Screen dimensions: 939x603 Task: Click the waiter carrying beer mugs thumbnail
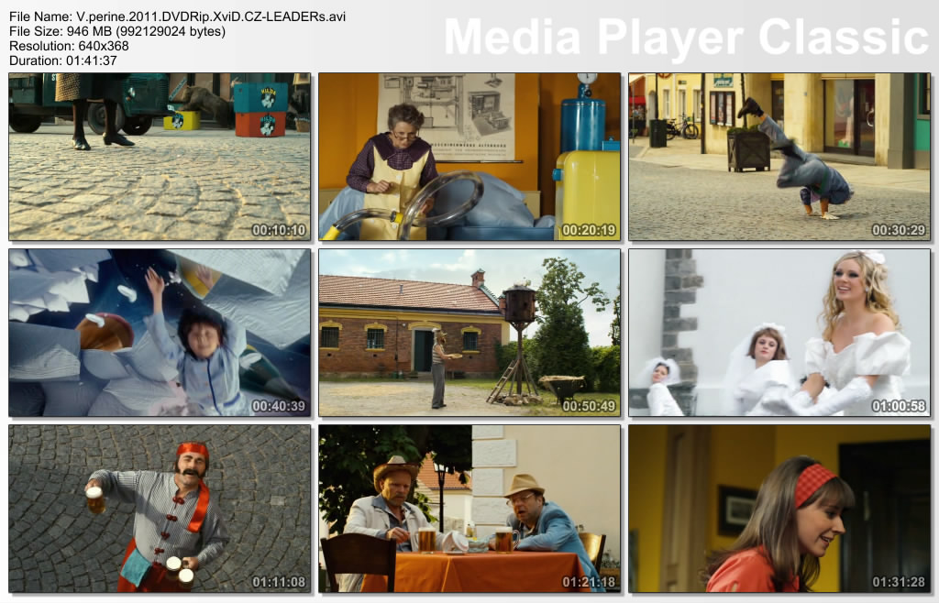click(x=160, y=508)
